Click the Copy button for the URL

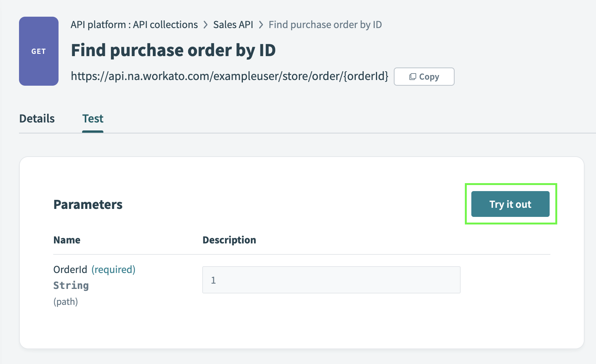424,76
